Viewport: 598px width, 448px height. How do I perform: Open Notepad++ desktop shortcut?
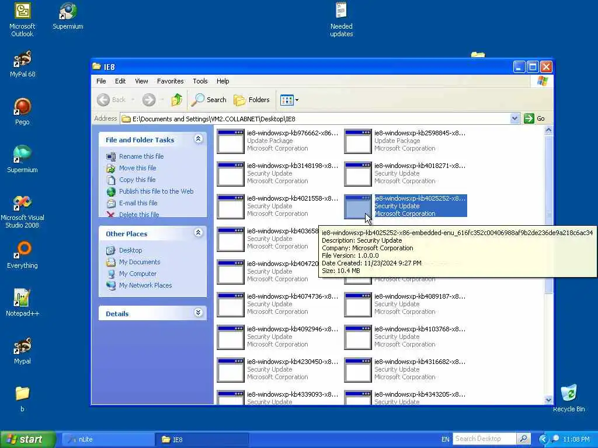click(22, 303)
